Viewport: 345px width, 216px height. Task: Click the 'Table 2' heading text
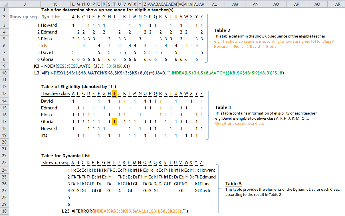click(222, 31)
